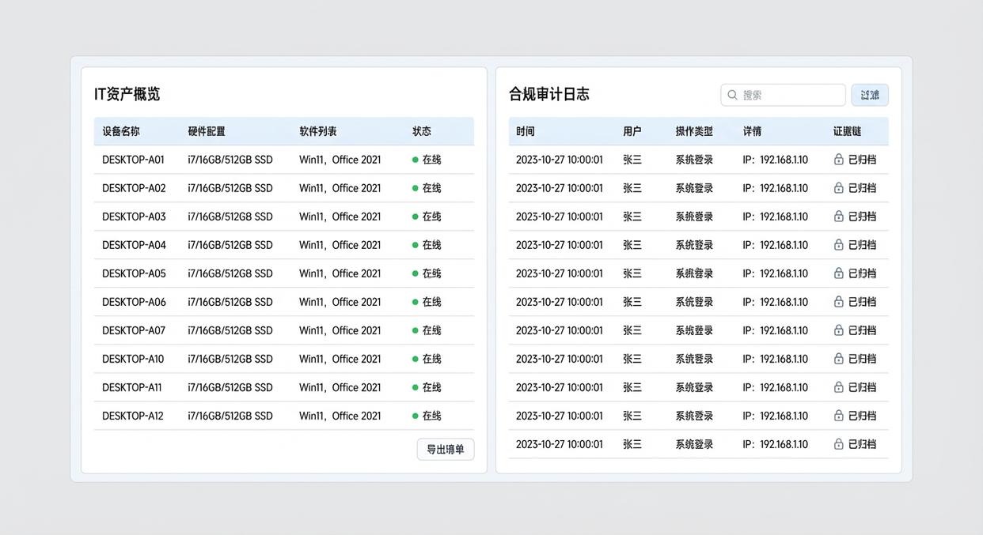
Task: Click the 过滤 filter button
Action: pos(869,94)
